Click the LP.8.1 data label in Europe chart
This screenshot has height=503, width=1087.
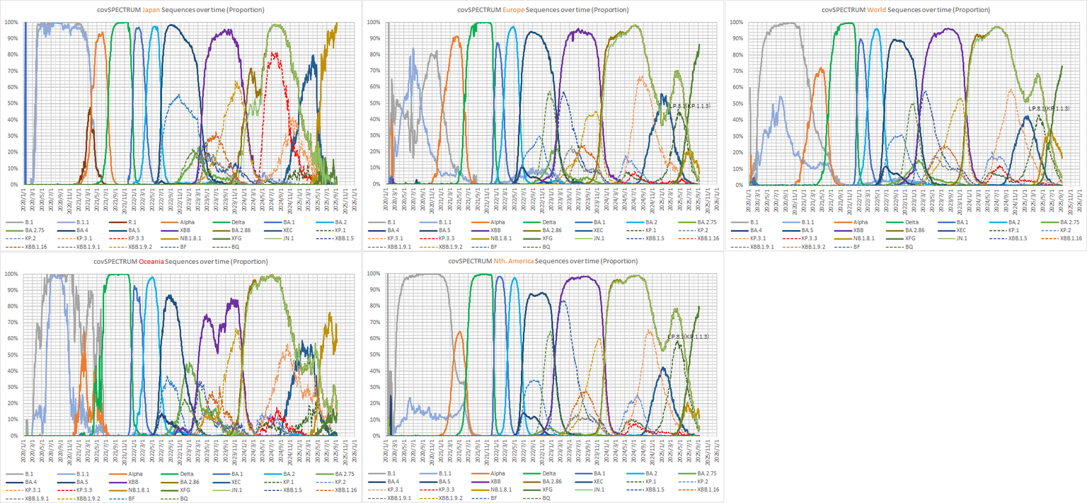click(x=688, y=106)
